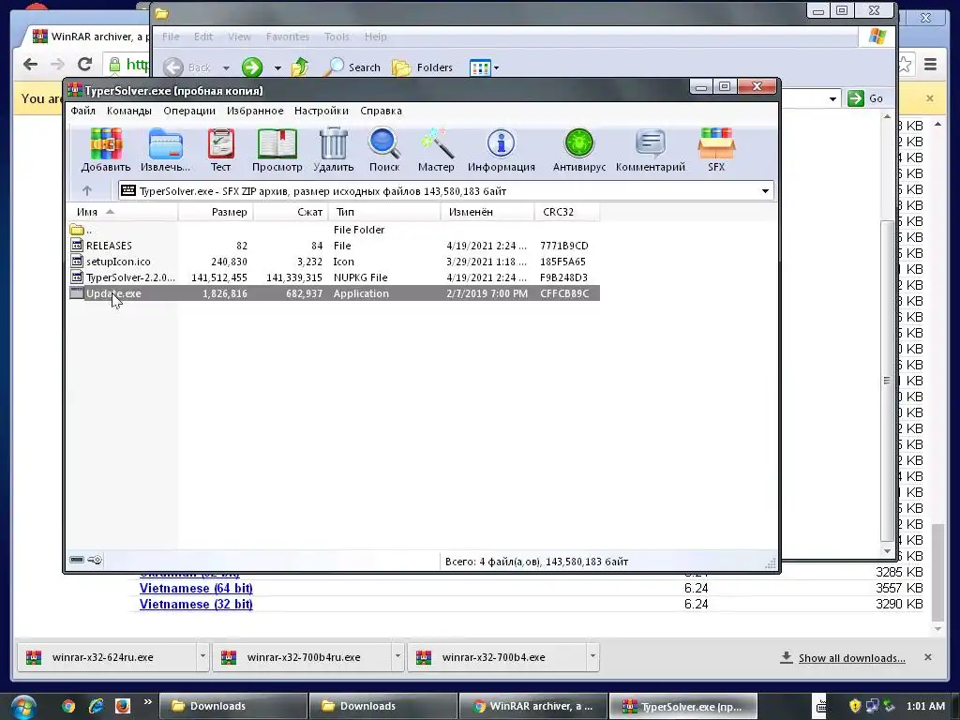Image resolution: width=960 pixels, height=720 pixels.
Task: Launch Firefox from the quick launch
Action: [123, 706]
